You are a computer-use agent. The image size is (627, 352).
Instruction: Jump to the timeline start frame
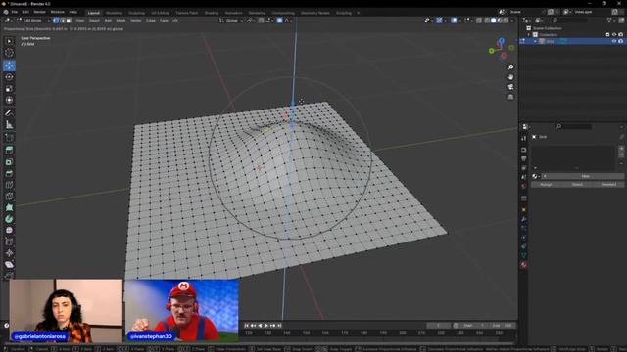tap(247, 326)
